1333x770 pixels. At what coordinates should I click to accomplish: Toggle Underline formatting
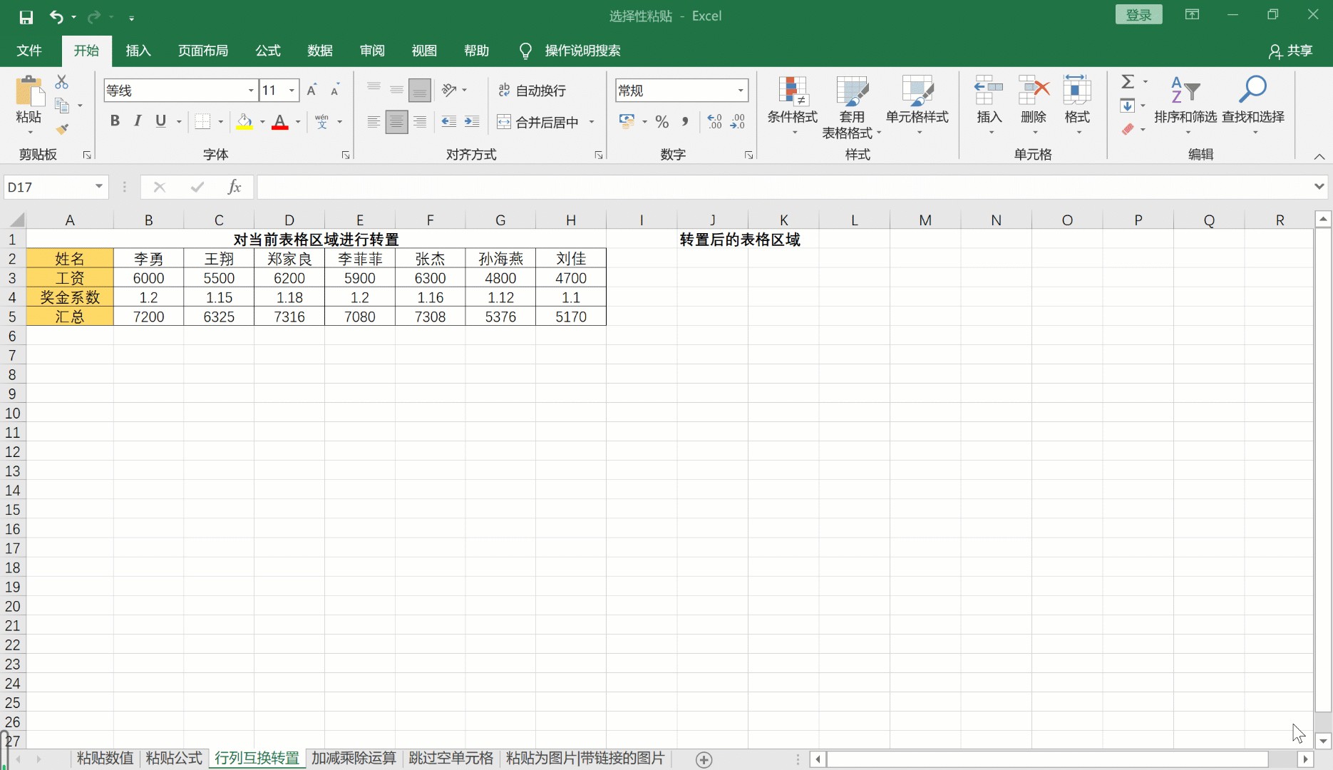[161, 121]
